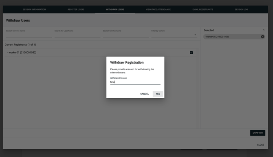Viewport: 273px width, 157px height.
Task: Click the Search for Username field
Action: [126, 35]
